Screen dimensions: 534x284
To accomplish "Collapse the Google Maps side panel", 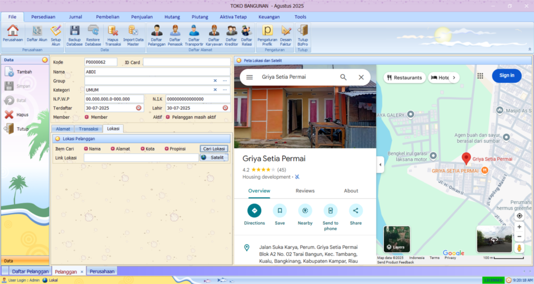I will click(380, 165).
